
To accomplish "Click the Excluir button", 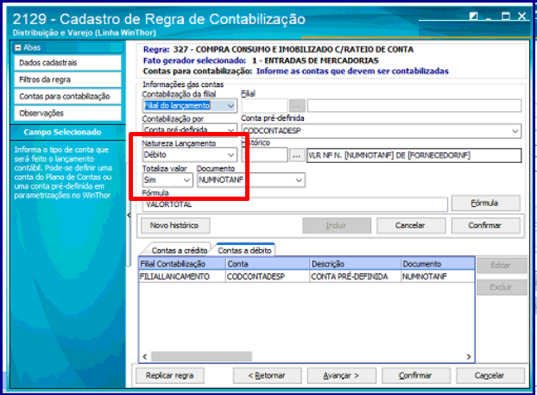I will [x=502, y=287].
